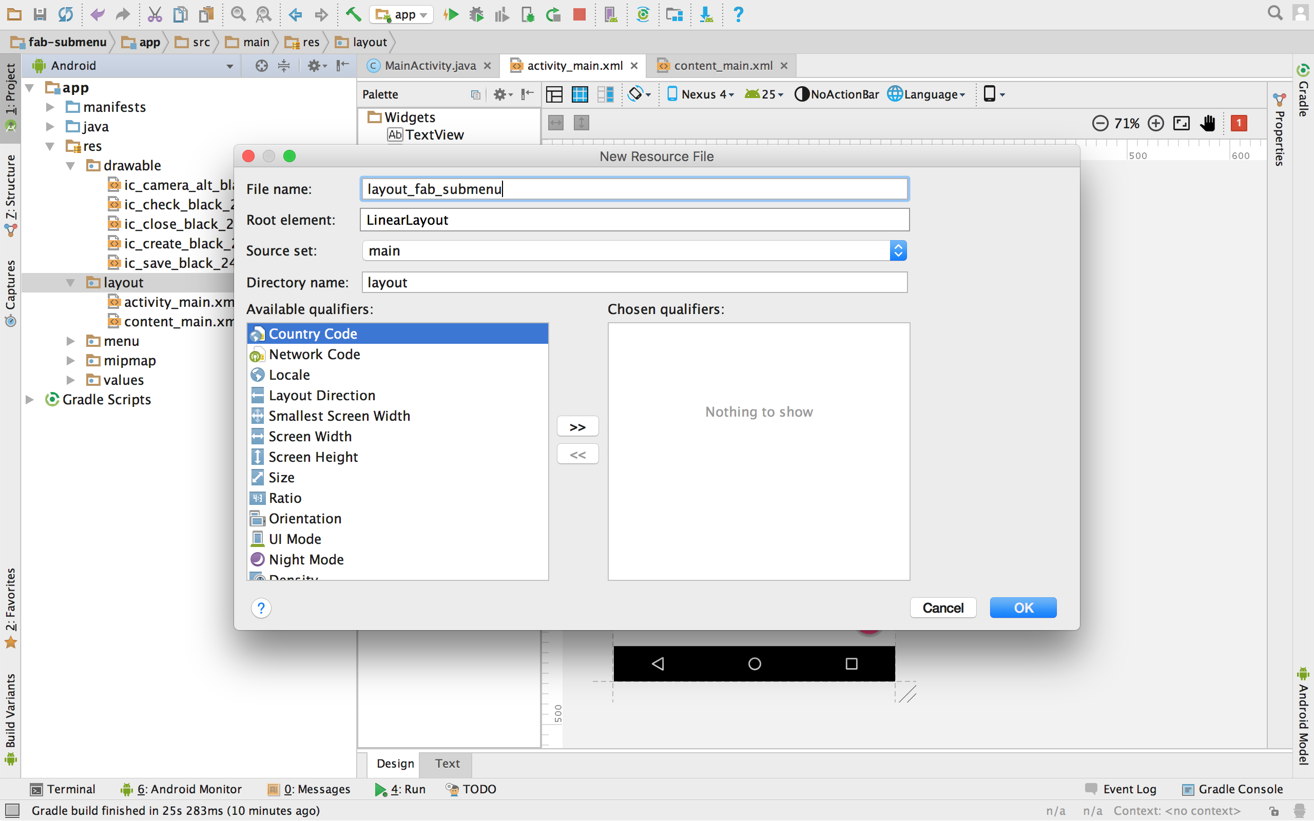This screenshot has height=821, width=1314.
Task: Toggle the Design and Blueprint view icon
Action: (605, 94)
